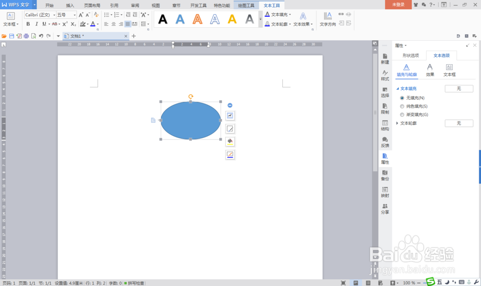Viewport: 481px width, 286px height.
Task: Open underline style dropdown arrow
Action: [49, 24]
